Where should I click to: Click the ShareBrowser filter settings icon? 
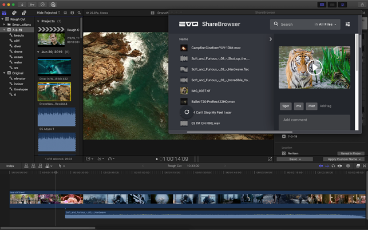(347, 25)
